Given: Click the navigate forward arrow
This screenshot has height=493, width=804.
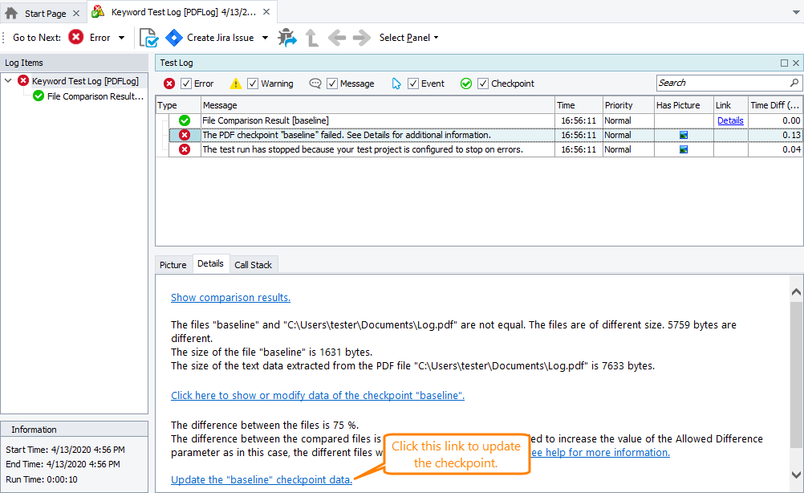Looking at the screenshot, I should [361, 37].
